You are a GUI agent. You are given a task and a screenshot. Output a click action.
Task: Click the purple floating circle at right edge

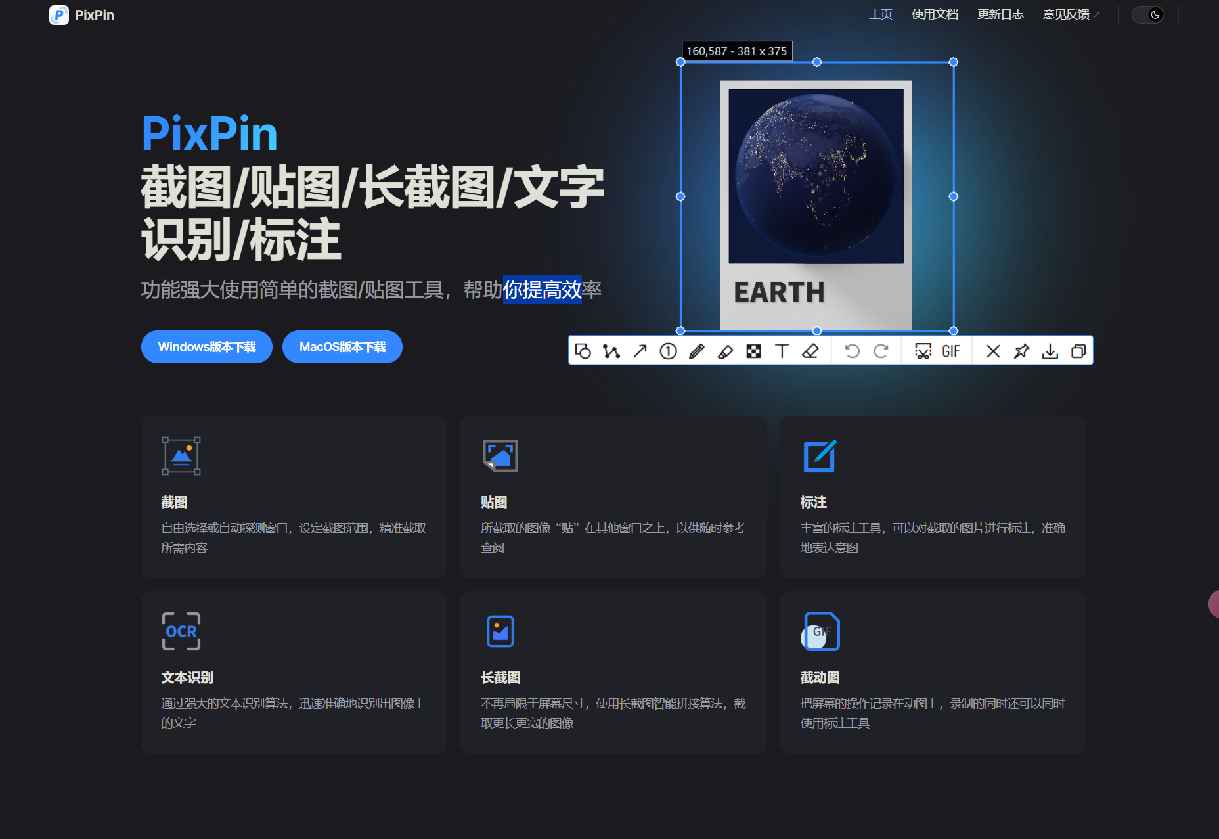pyautogui.click(x=1214, y=604)
